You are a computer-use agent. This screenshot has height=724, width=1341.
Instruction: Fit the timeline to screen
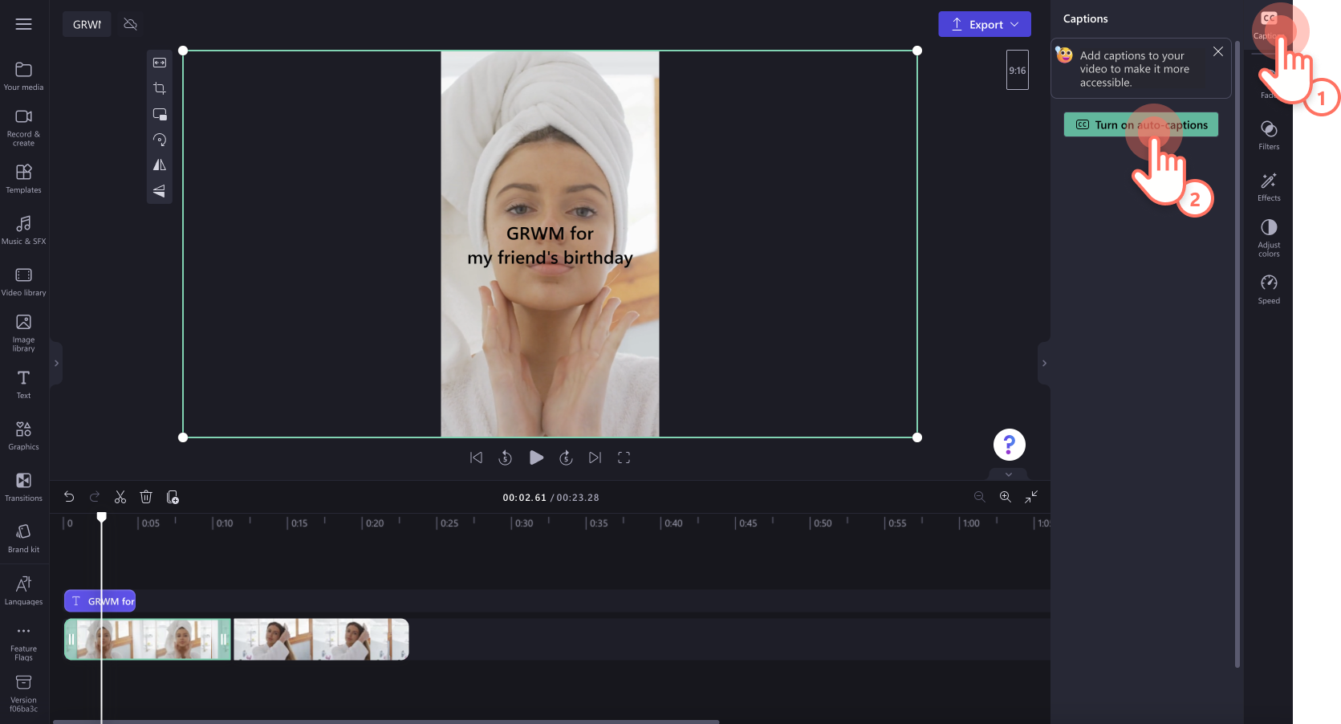[1031, 497]
